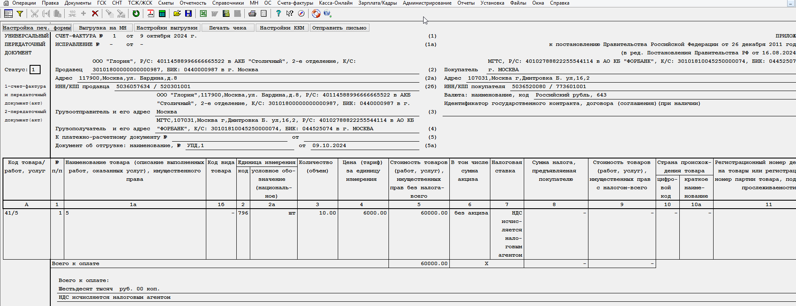The image size is (796, 306).
Task: Click the quantity cell 10.00
Action: click(x=317, y=234)
